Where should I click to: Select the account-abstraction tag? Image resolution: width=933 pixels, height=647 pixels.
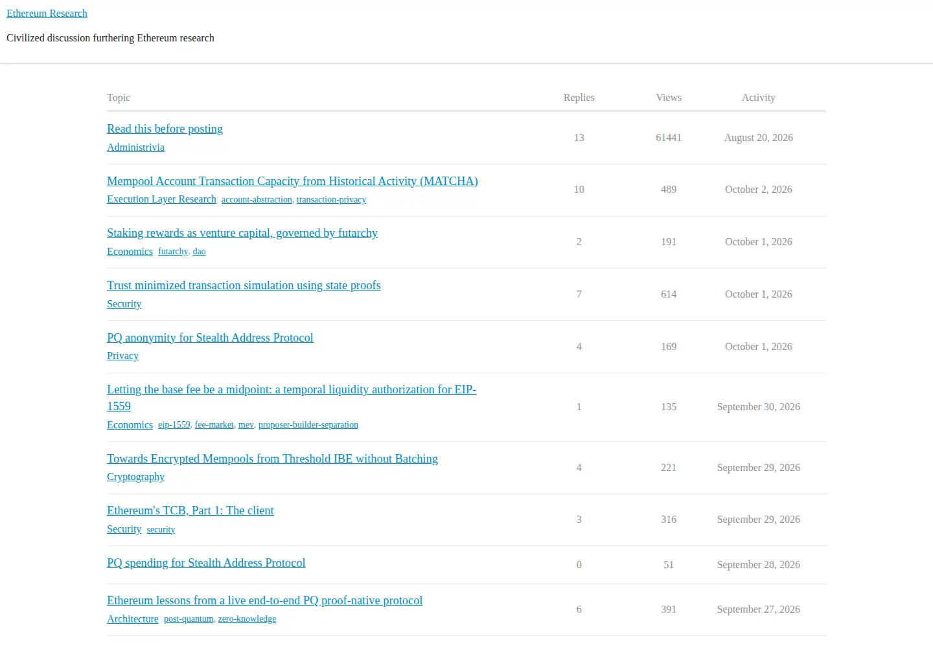[x=257, y=200]
